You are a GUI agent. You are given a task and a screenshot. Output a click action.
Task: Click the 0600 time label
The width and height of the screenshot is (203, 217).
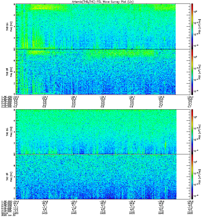(190, 213)
